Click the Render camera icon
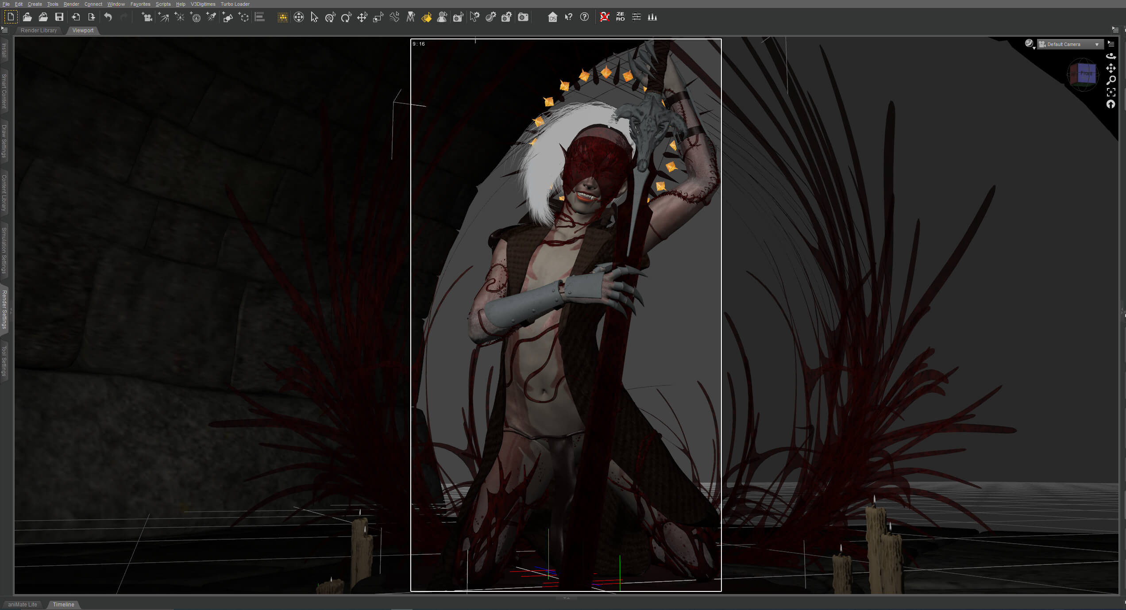Viewport: 1126px width, 610px height. click(x=523, y=17)
